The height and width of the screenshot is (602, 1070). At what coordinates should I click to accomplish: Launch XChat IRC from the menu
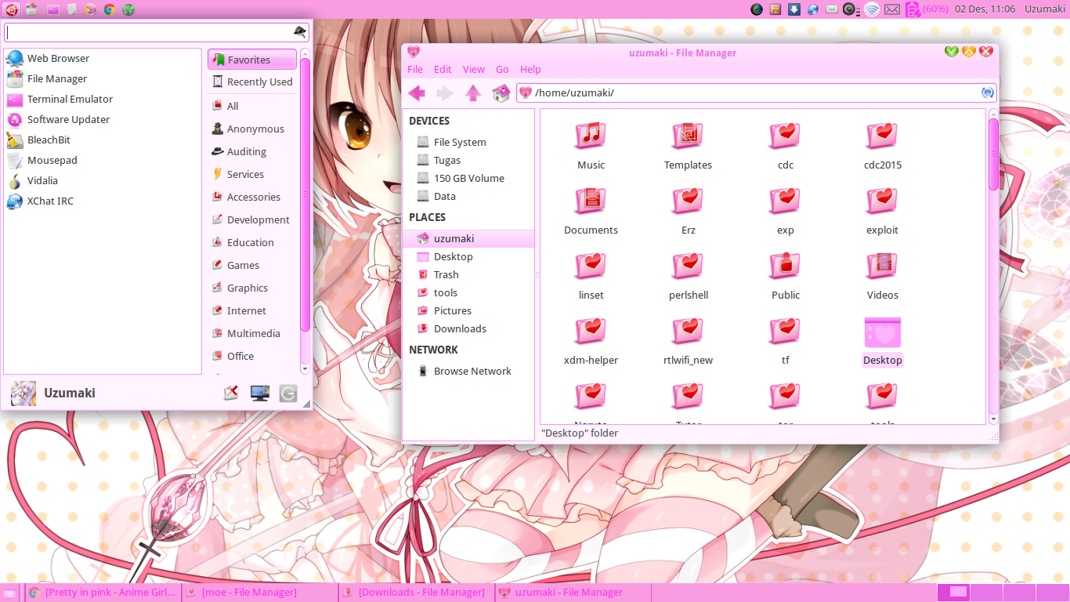[x=49, y=201]
